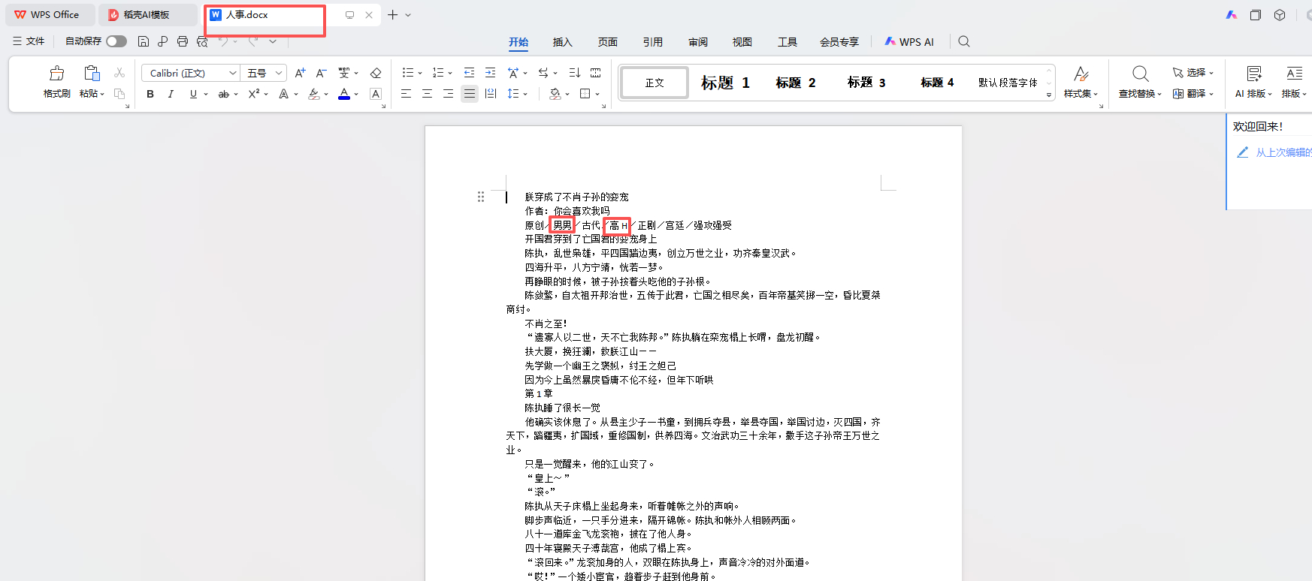The height and width of the screenshot is (581, 1312).
Task: Increase paragraph indent
Action: 490,73
